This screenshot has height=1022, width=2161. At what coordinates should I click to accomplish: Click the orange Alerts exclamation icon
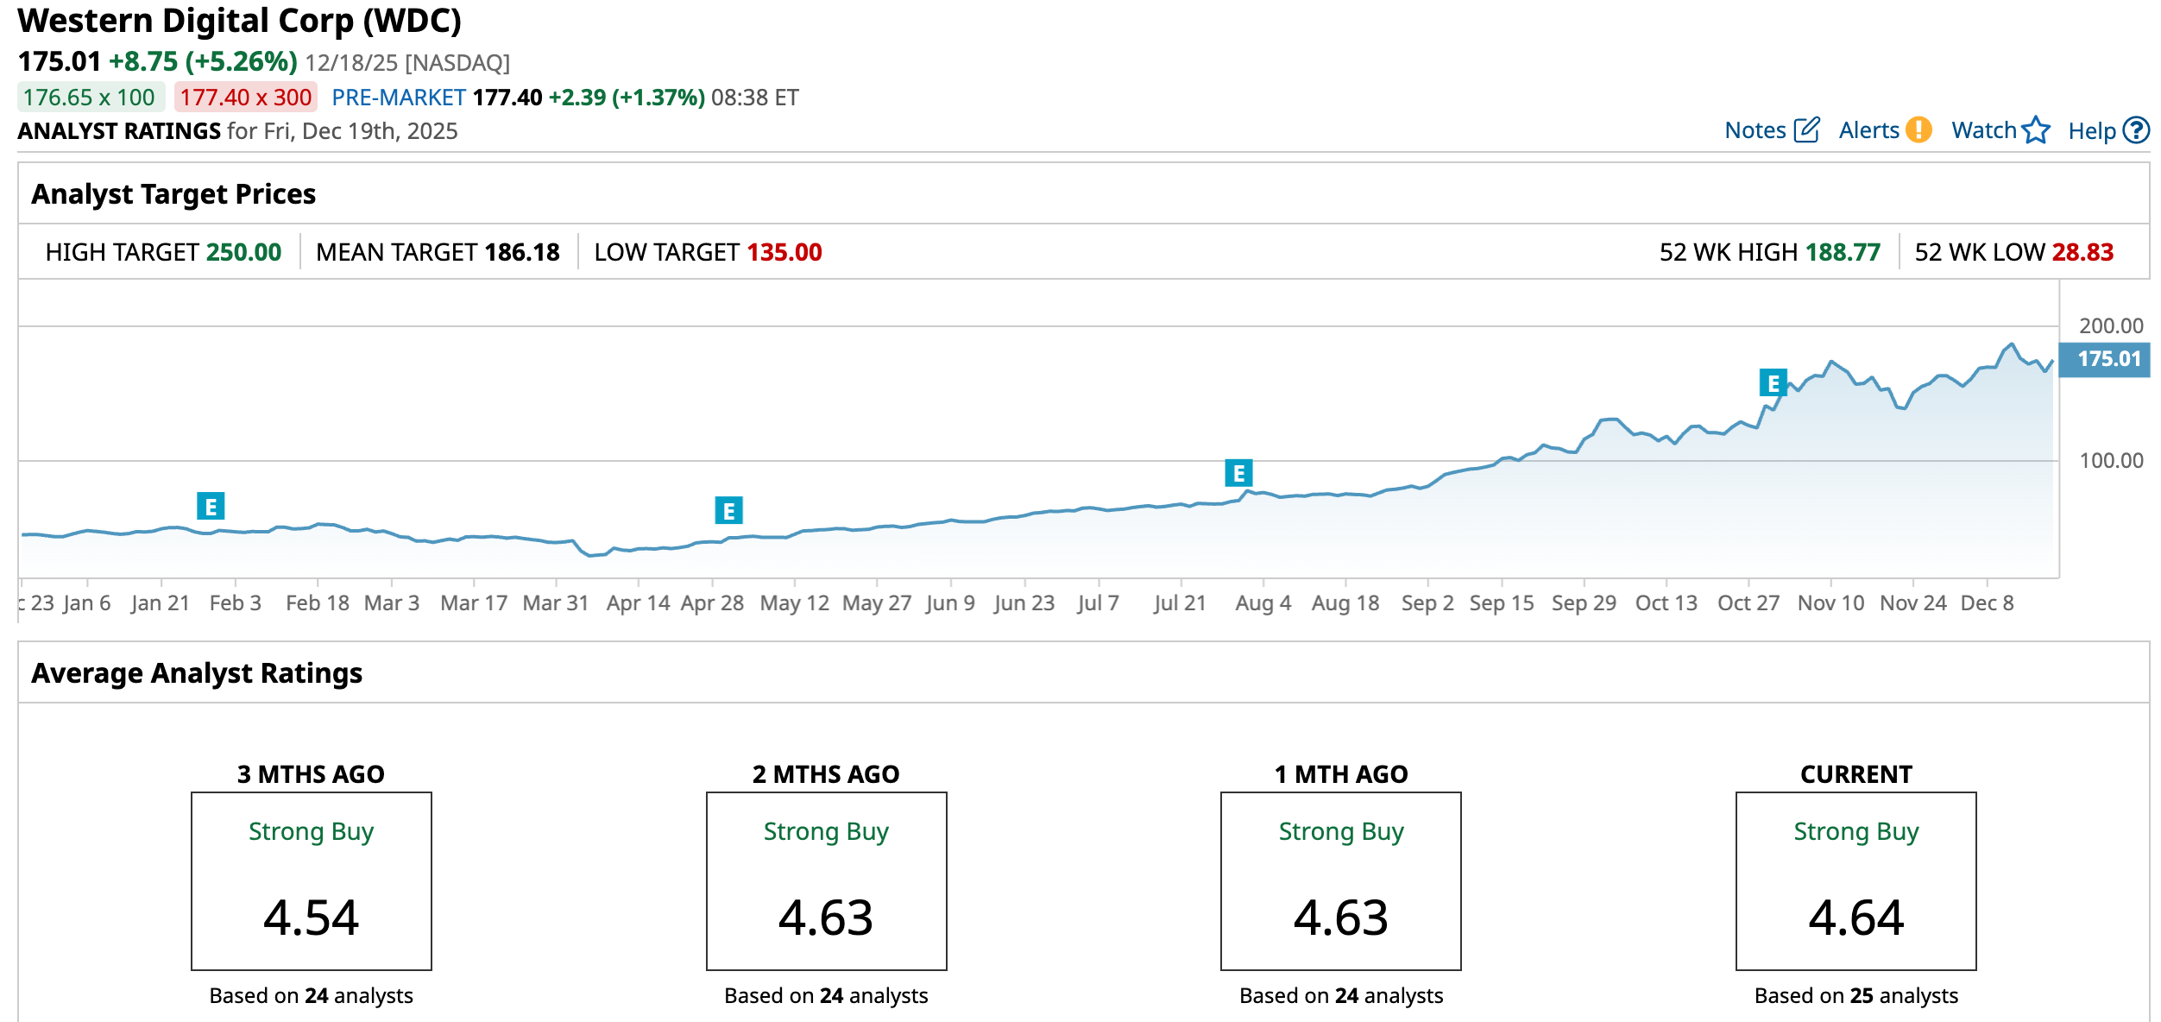point(1918,130)
